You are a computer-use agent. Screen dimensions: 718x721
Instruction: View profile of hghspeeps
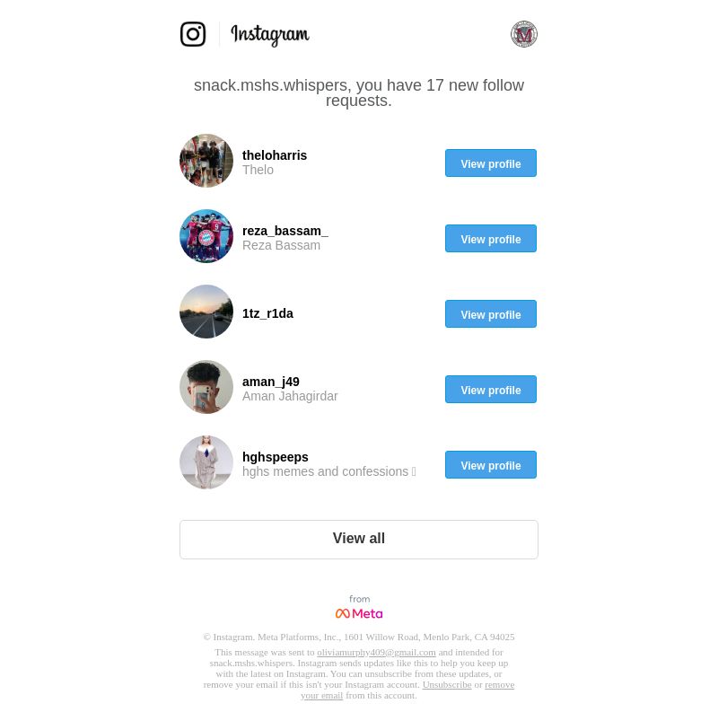(x=490, y=464)
